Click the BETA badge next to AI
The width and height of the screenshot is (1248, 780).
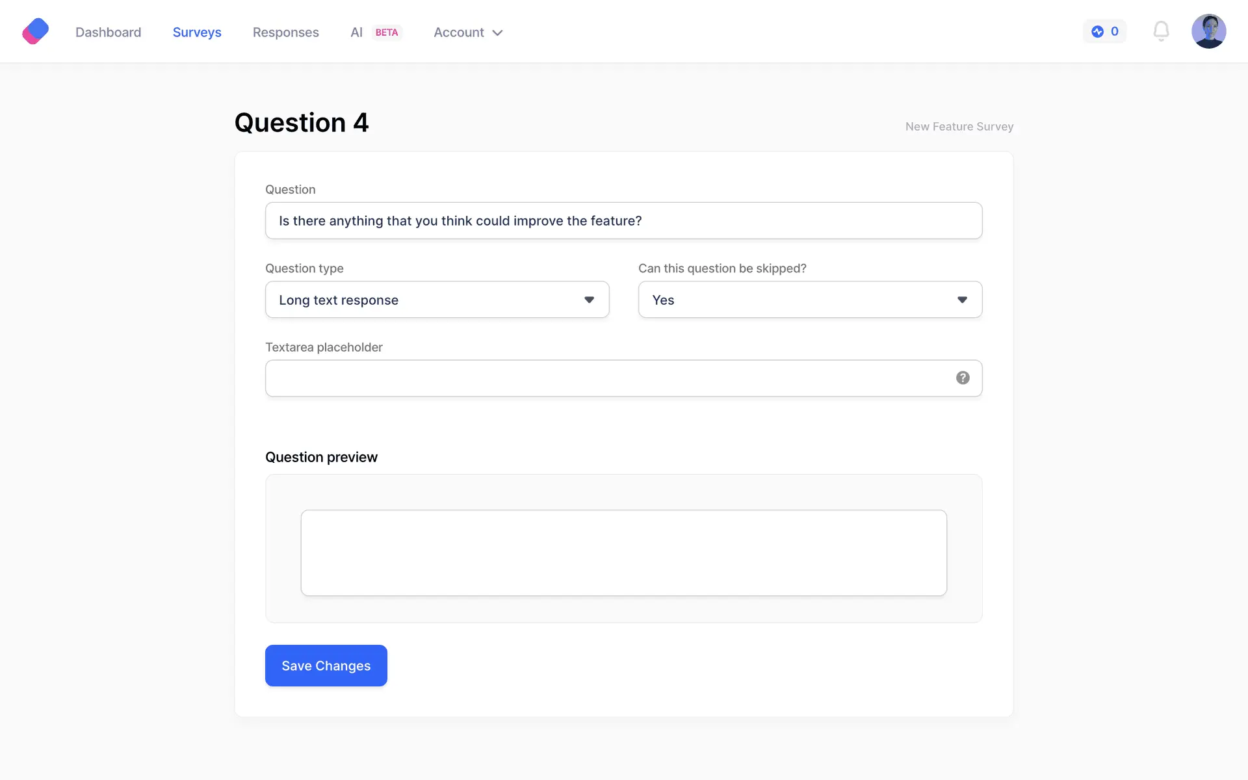(387, 32)
